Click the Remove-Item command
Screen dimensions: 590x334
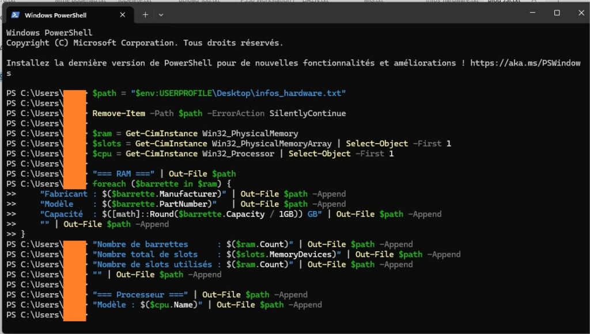point(119,113)
